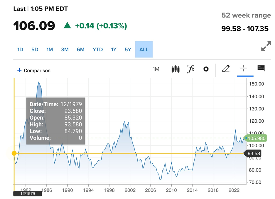Click the plus icon beside Comparison
This screenshot has height=199, width=275.
[x=19, y=70]
